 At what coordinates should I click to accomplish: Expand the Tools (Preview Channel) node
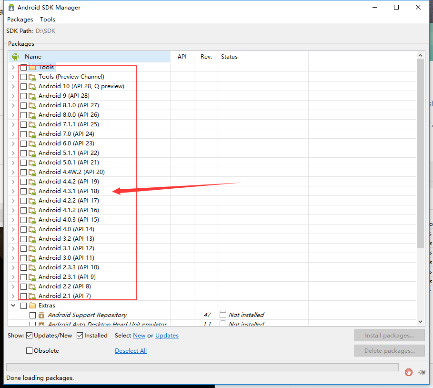tap(13, 77)
